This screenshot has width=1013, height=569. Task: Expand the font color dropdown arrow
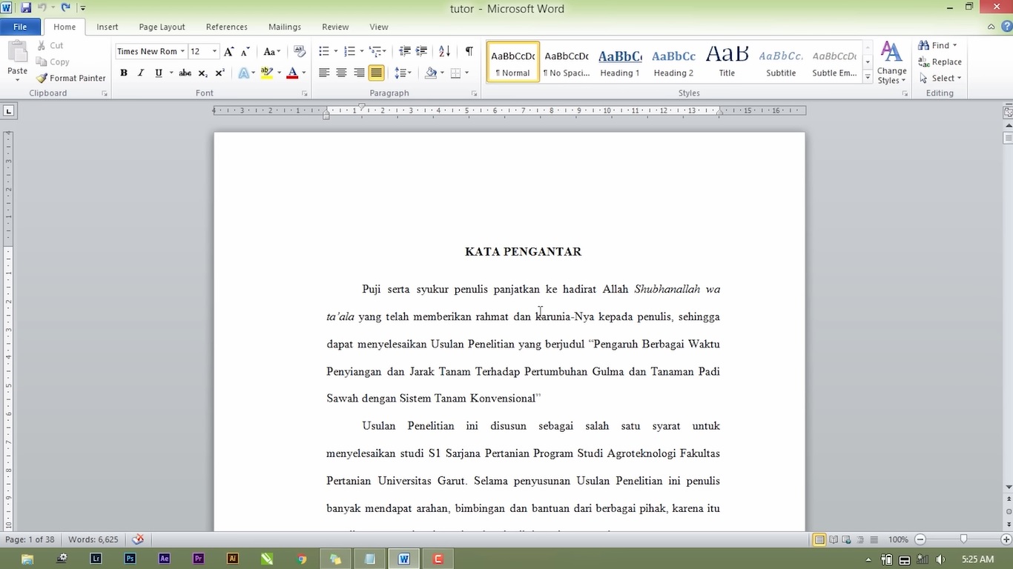304,73
